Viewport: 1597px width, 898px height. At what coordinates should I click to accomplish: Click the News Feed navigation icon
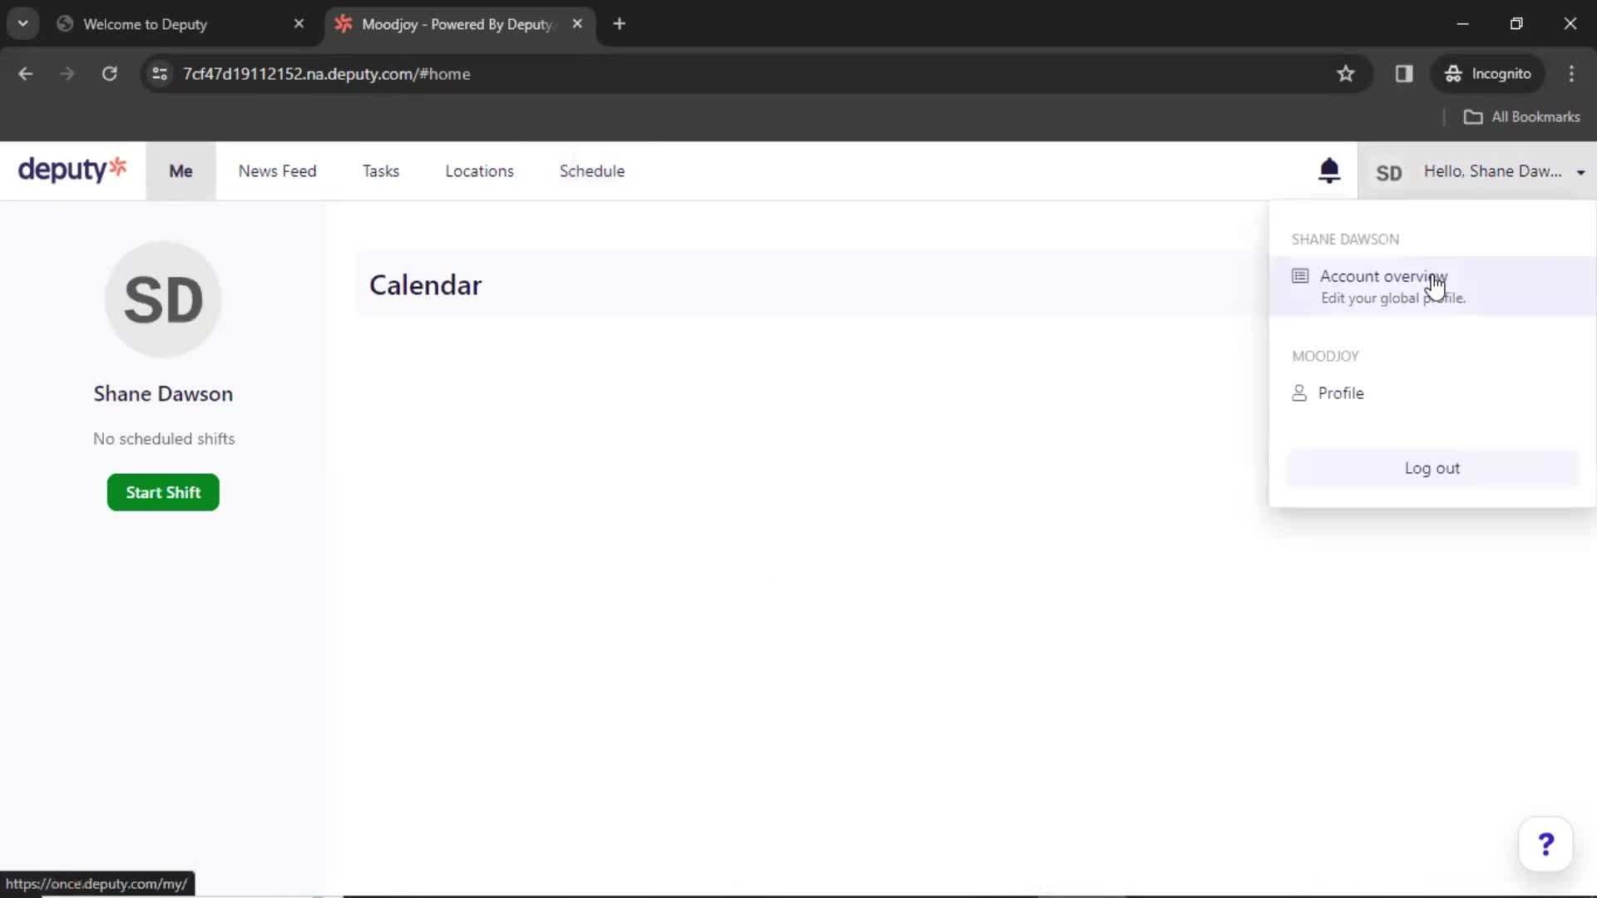tap(278, 170)
